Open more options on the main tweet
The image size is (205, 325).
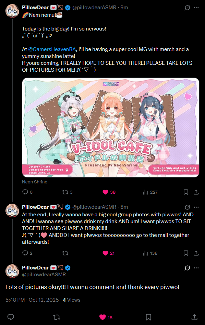[196, 268]
